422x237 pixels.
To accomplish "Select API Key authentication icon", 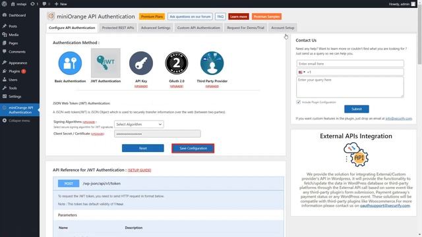I will coord(141,63).
